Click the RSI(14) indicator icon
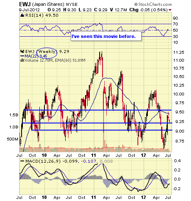This screenshot has width=191, height=201. coord(22,15)
